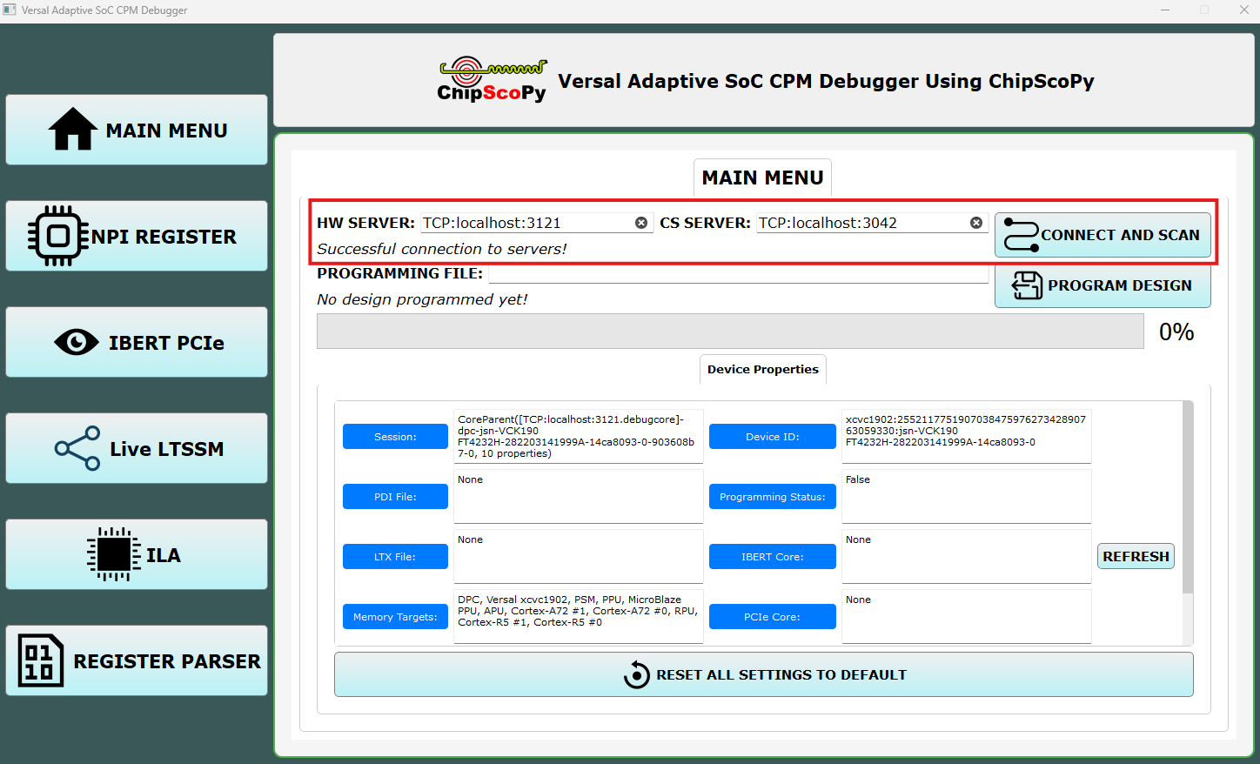Screen dimensions: 1260x764
Task: Focus the PROGRAMMING FILE input field
Action: [x=739, y=273]
